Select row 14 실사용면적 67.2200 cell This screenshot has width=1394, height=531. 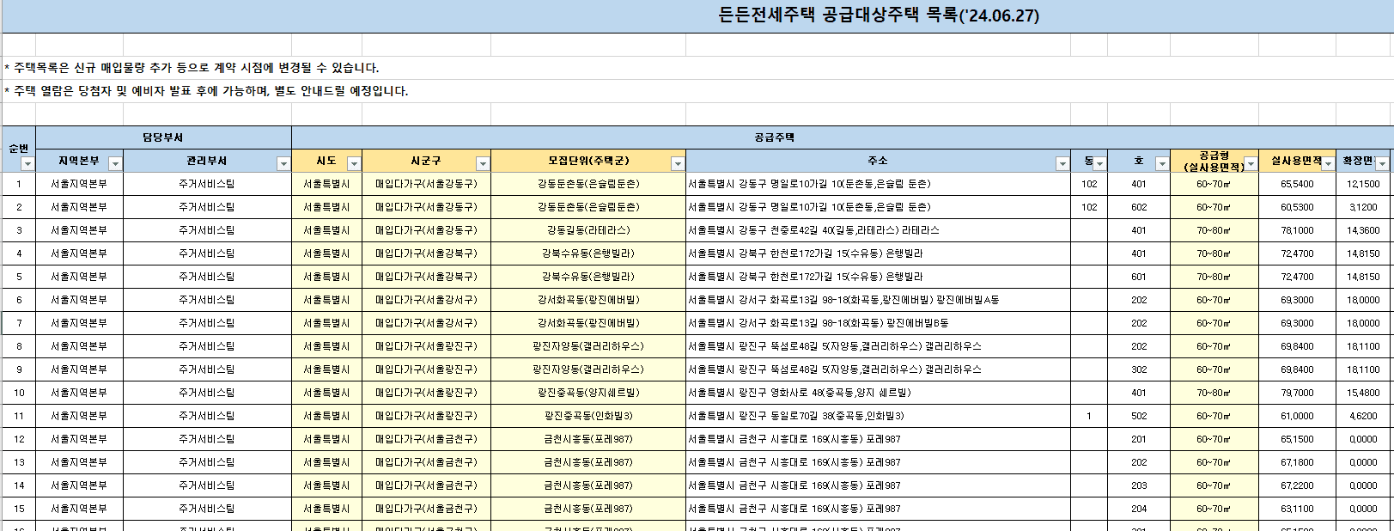[x=1297, y=485]
